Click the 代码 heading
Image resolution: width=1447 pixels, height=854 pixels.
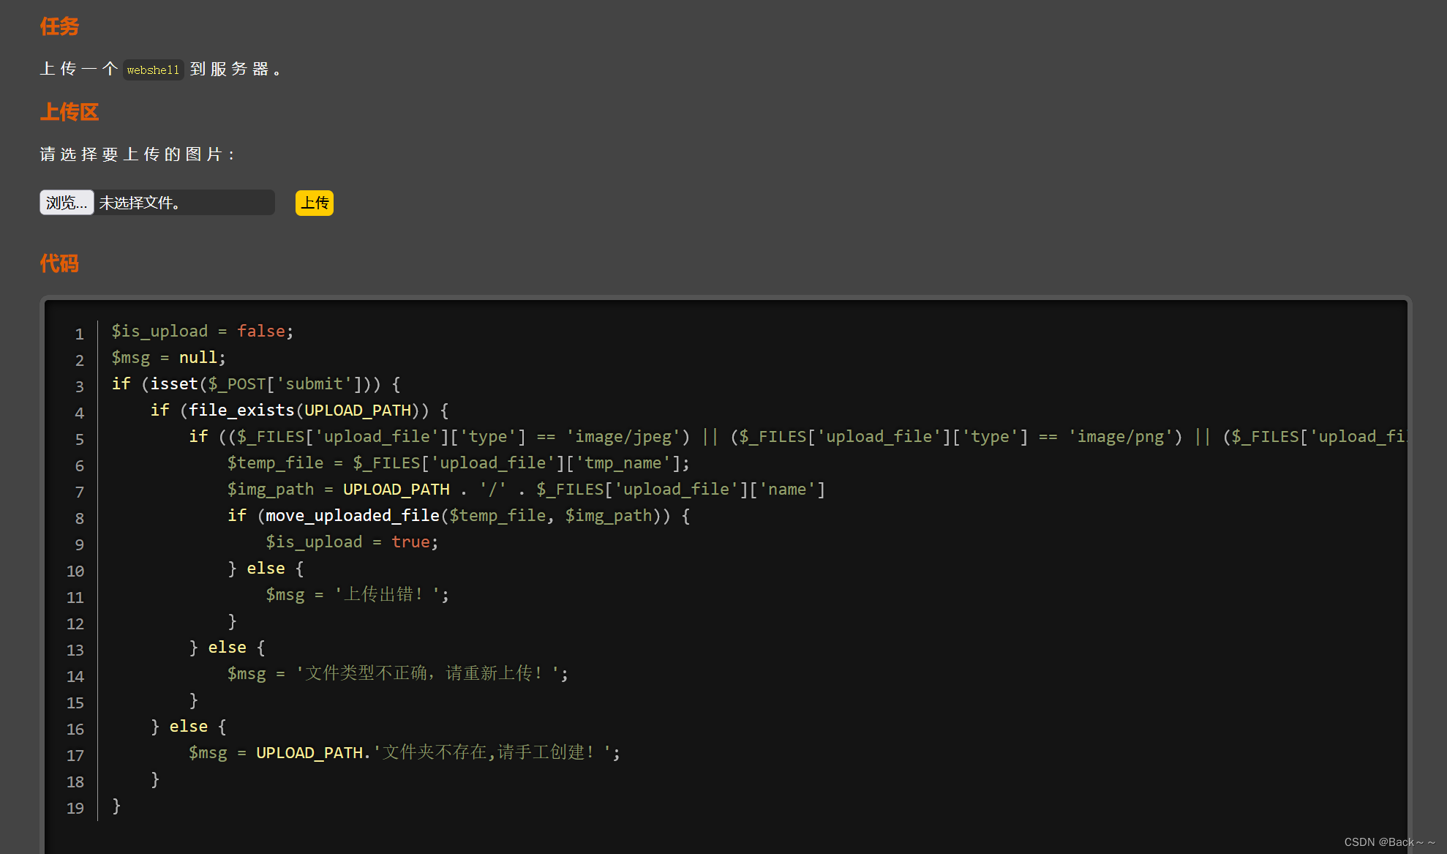point(59,263)
